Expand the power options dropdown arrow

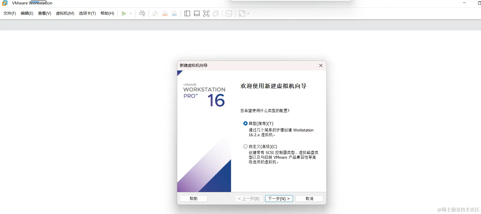[x=131, y=14]
